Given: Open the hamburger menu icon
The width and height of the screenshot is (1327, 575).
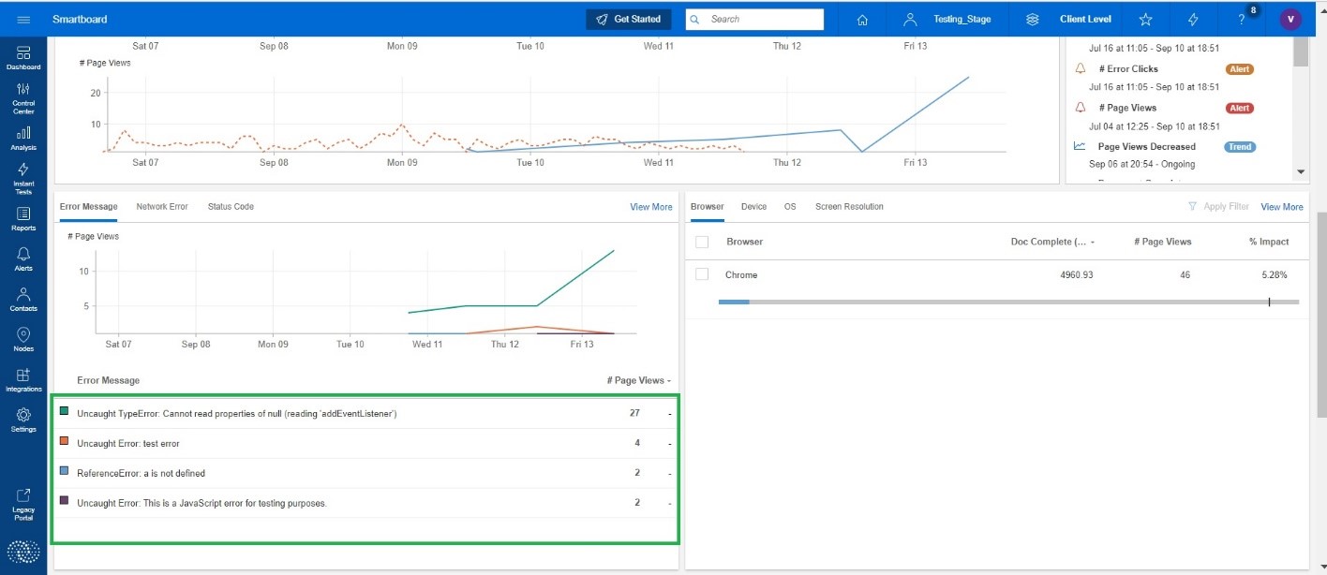Looking at the screenshot, I should point(23,20).
